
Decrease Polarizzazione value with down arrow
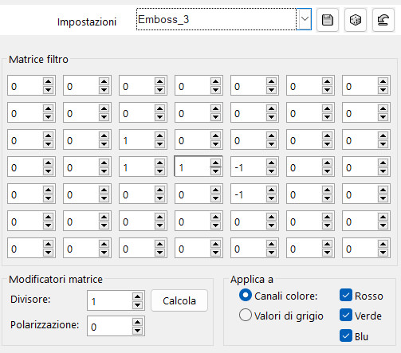coord(137,330)
